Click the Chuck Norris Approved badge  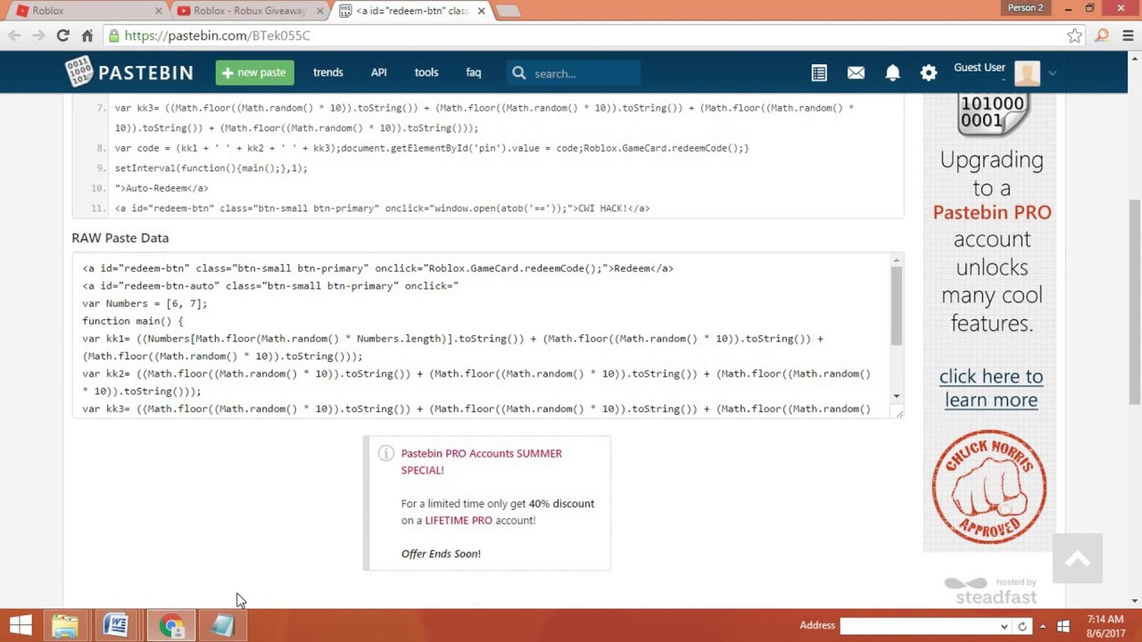point(989,487)
